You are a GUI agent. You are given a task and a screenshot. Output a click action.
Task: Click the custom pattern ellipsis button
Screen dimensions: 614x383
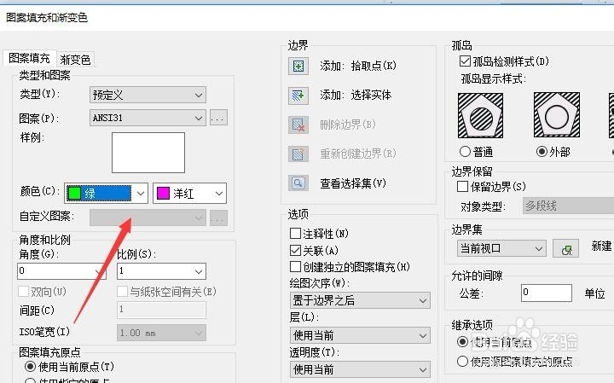tap(218, 218)
